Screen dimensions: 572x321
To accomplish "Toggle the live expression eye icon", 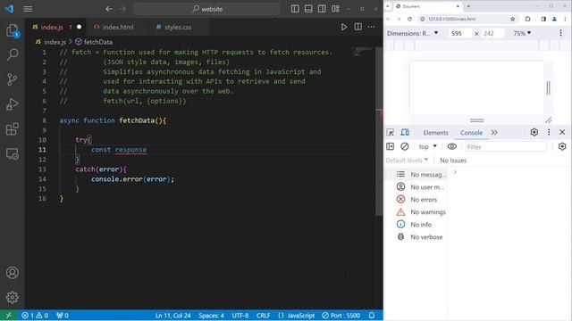I will tap(451, 146).
